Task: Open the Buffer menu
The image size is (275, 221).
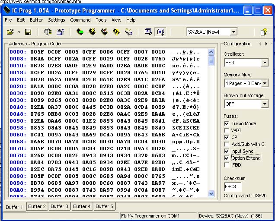Action: pos(36,20)
